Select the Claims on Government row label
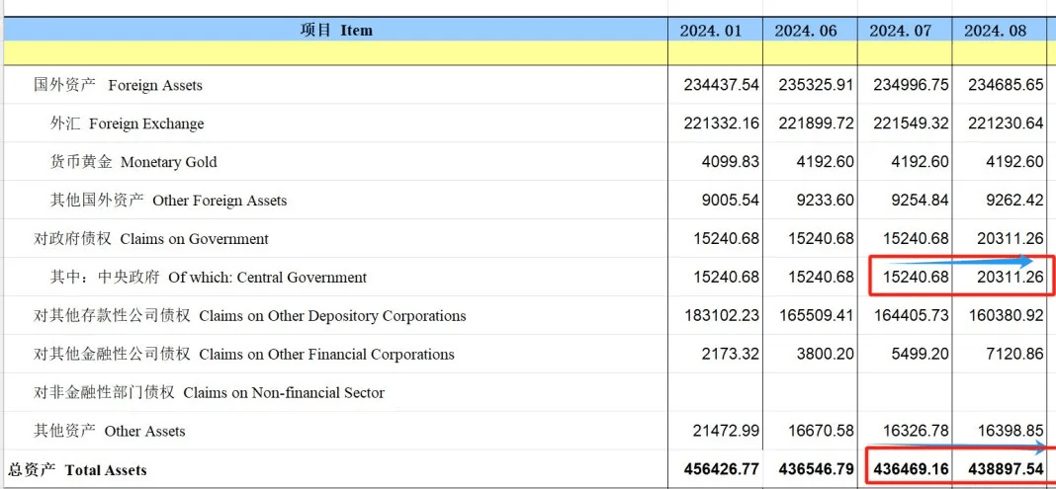This screenshot has height=489, width=1056. click(150, 239)
